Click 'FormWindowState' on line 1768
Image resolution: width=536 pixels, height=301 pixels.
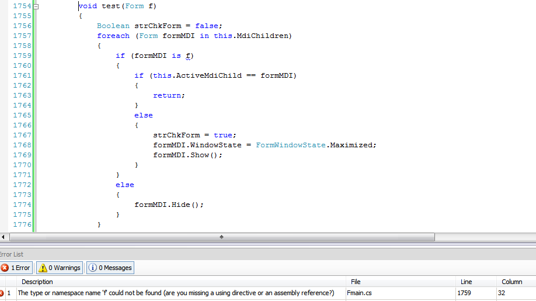pos(291,145)
